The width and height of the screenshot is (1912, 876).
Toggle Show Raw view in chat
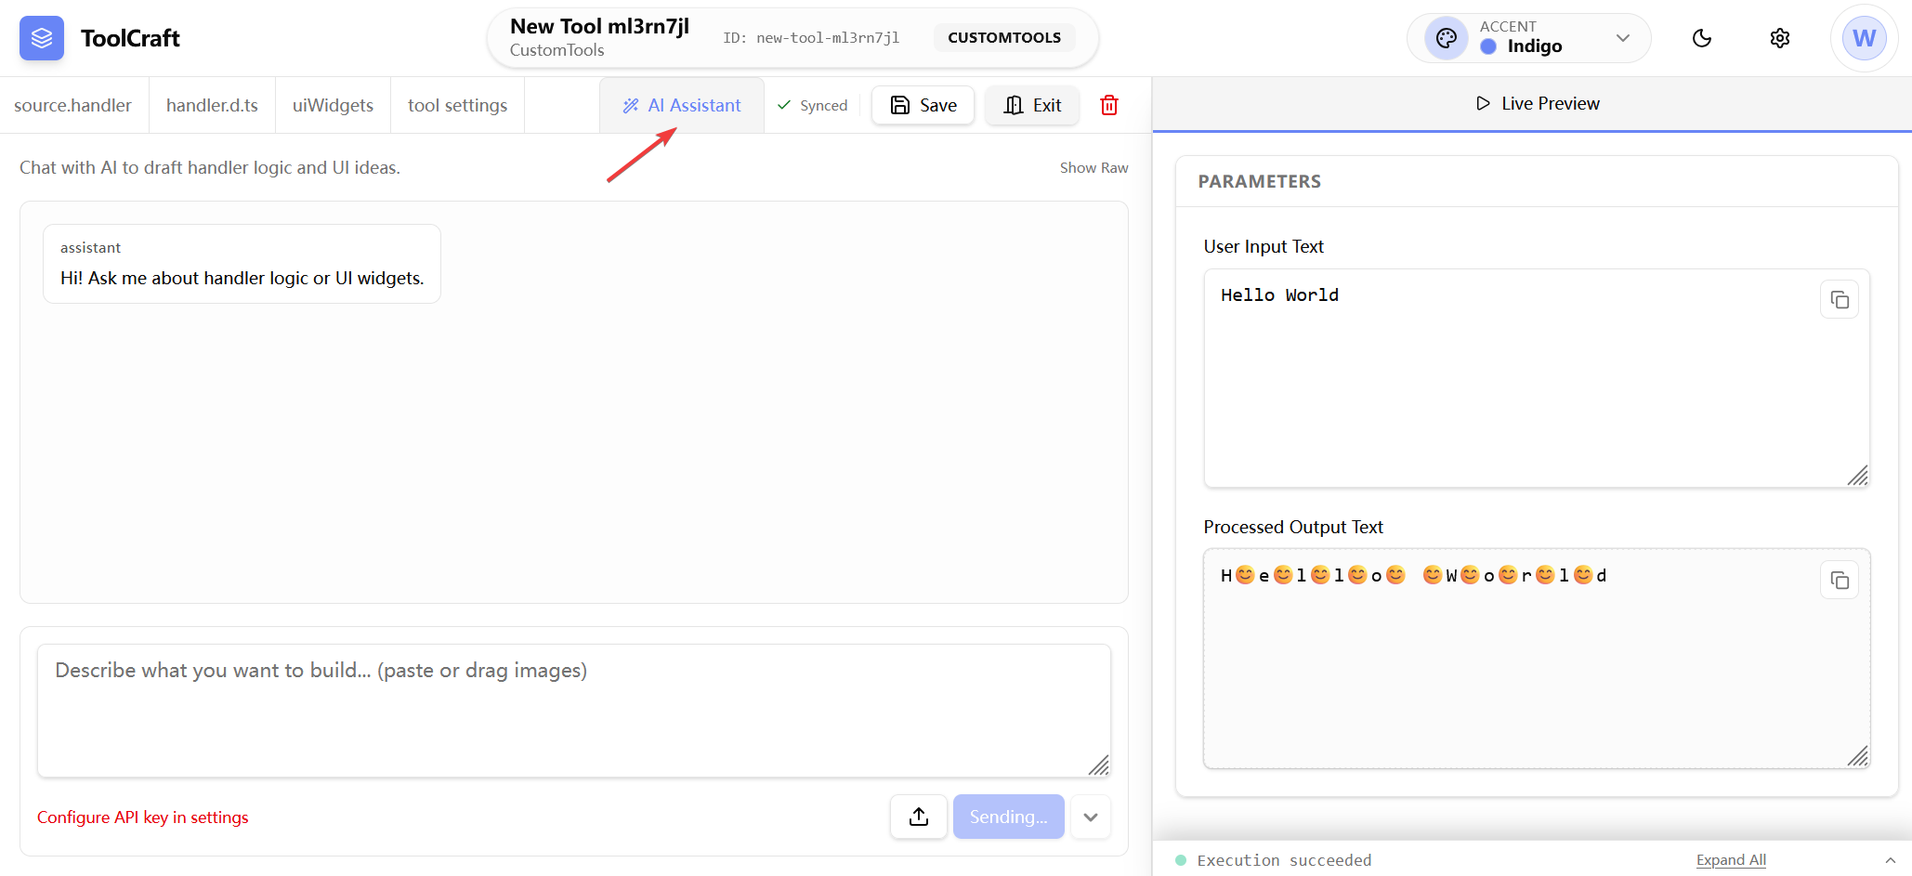[1094, 168]
